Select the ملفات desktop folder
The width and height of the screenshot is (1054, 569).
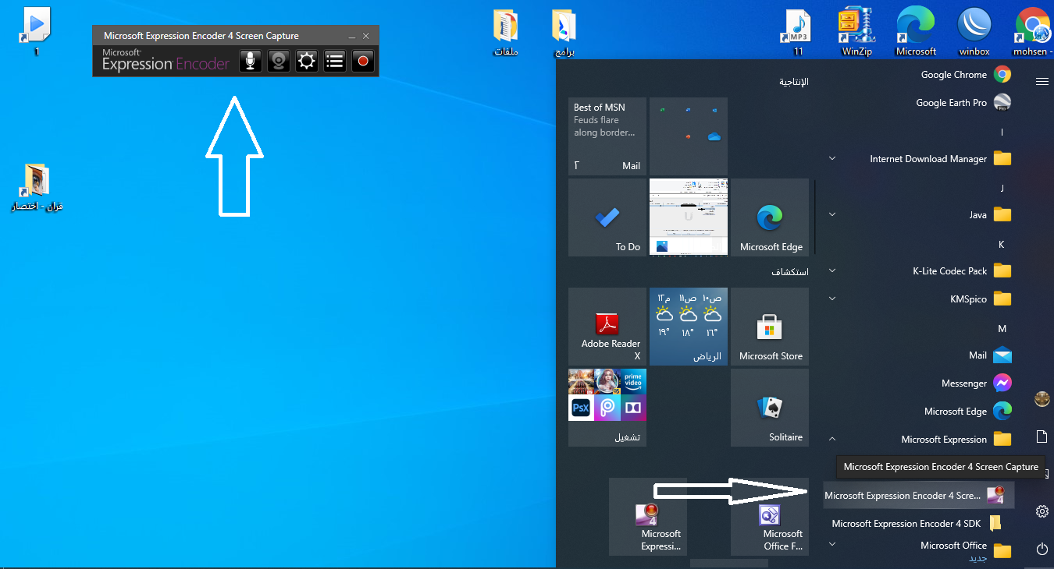pyautogui.click(x=507, y=32)
